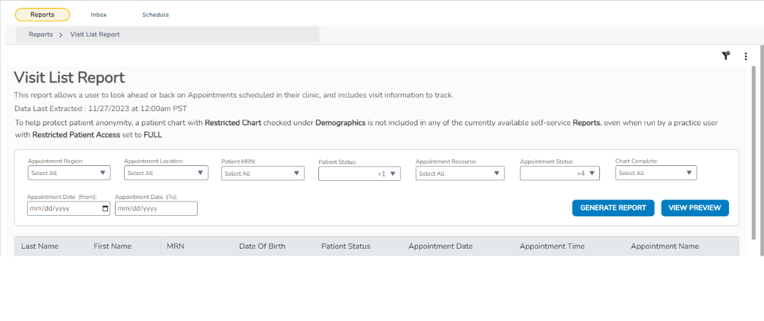Go to the Schedule tab

tap(156, 14)
